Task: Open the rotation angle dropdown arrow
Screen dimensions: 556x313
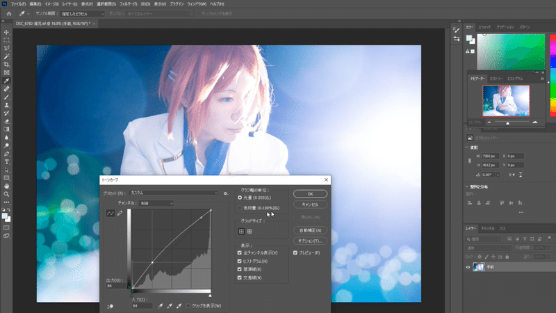Action: point(498,175)
